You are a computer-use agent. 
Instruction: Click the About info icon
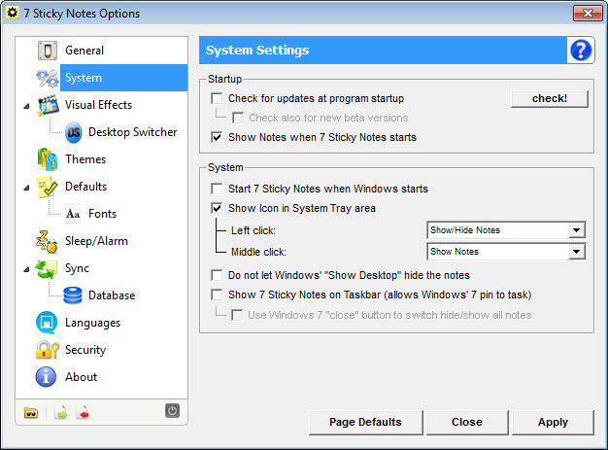click(46, 377)
